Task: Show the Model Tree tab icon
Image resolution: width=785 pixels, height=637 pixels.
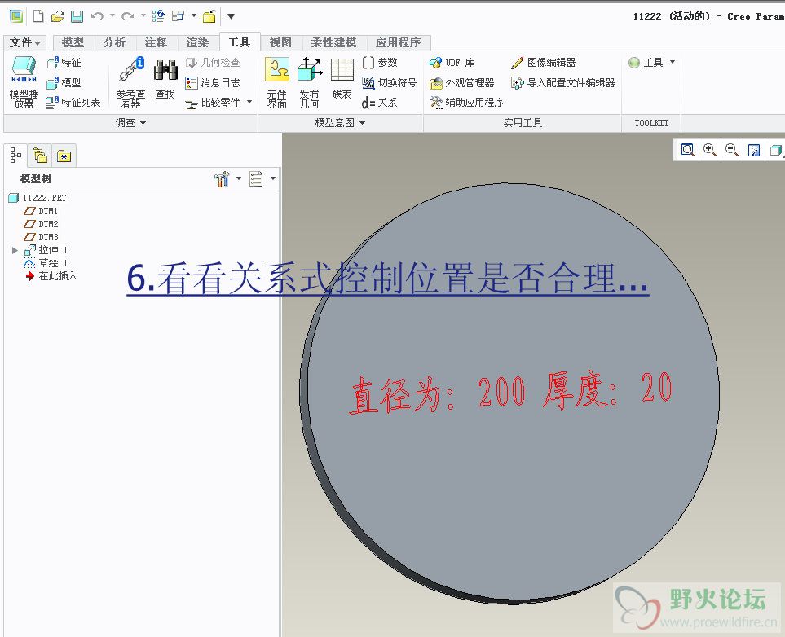Action: click(x=15, y=156)
